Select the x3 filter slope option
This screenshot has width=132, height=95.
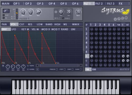coord(17,15)
